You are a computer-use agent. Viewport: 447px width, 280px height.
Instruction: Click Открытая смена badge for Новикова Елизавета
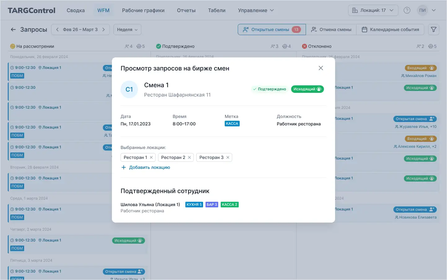415,210
